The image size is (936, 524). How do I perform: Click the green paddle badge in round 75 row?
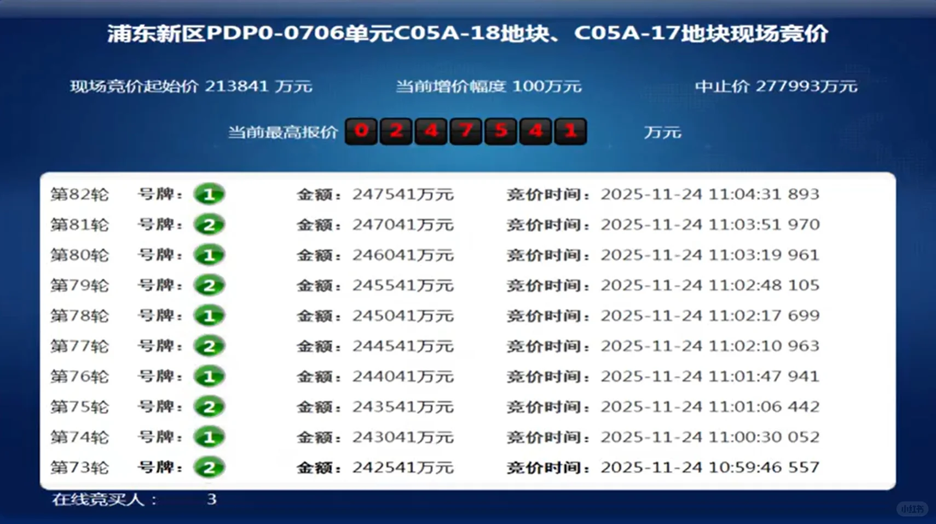click(x=209, y=407)
